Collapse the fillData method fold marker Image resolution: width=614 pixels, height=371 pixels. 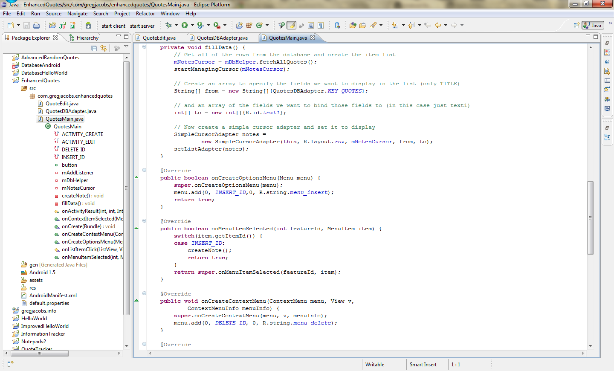(144, 47)
